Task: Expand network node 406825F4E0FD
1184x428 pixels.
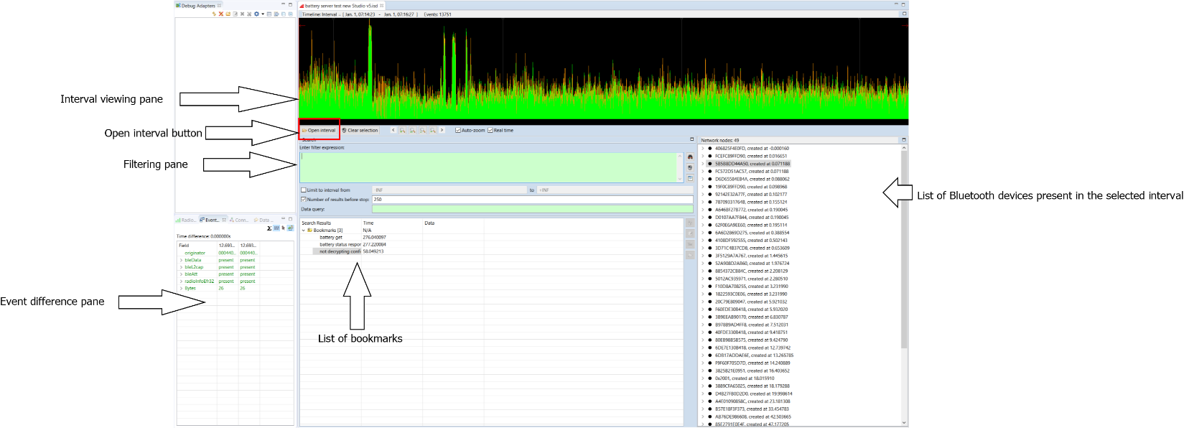Action: pyautogui.click(x=703, y=149)
